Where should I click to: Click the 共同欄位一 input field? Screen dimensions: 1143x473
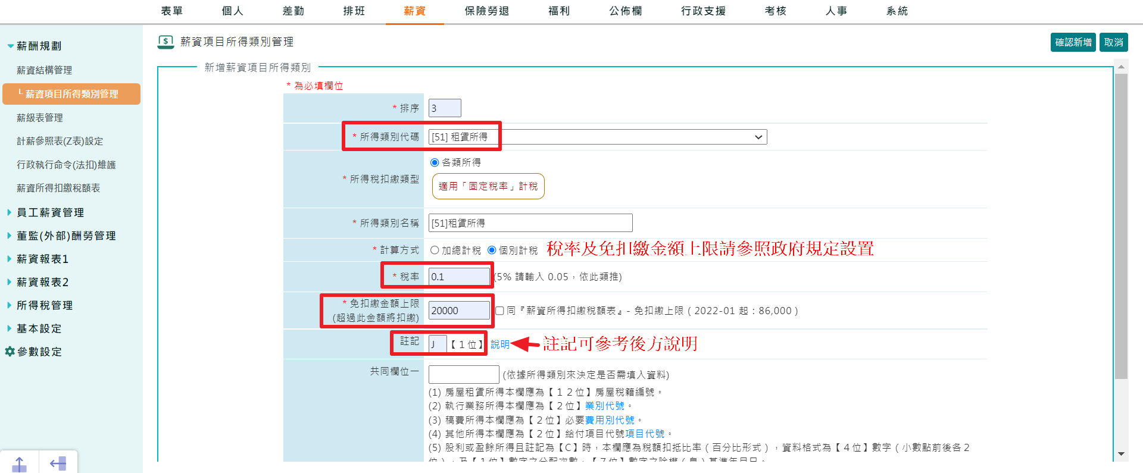(x=464, y=375)
